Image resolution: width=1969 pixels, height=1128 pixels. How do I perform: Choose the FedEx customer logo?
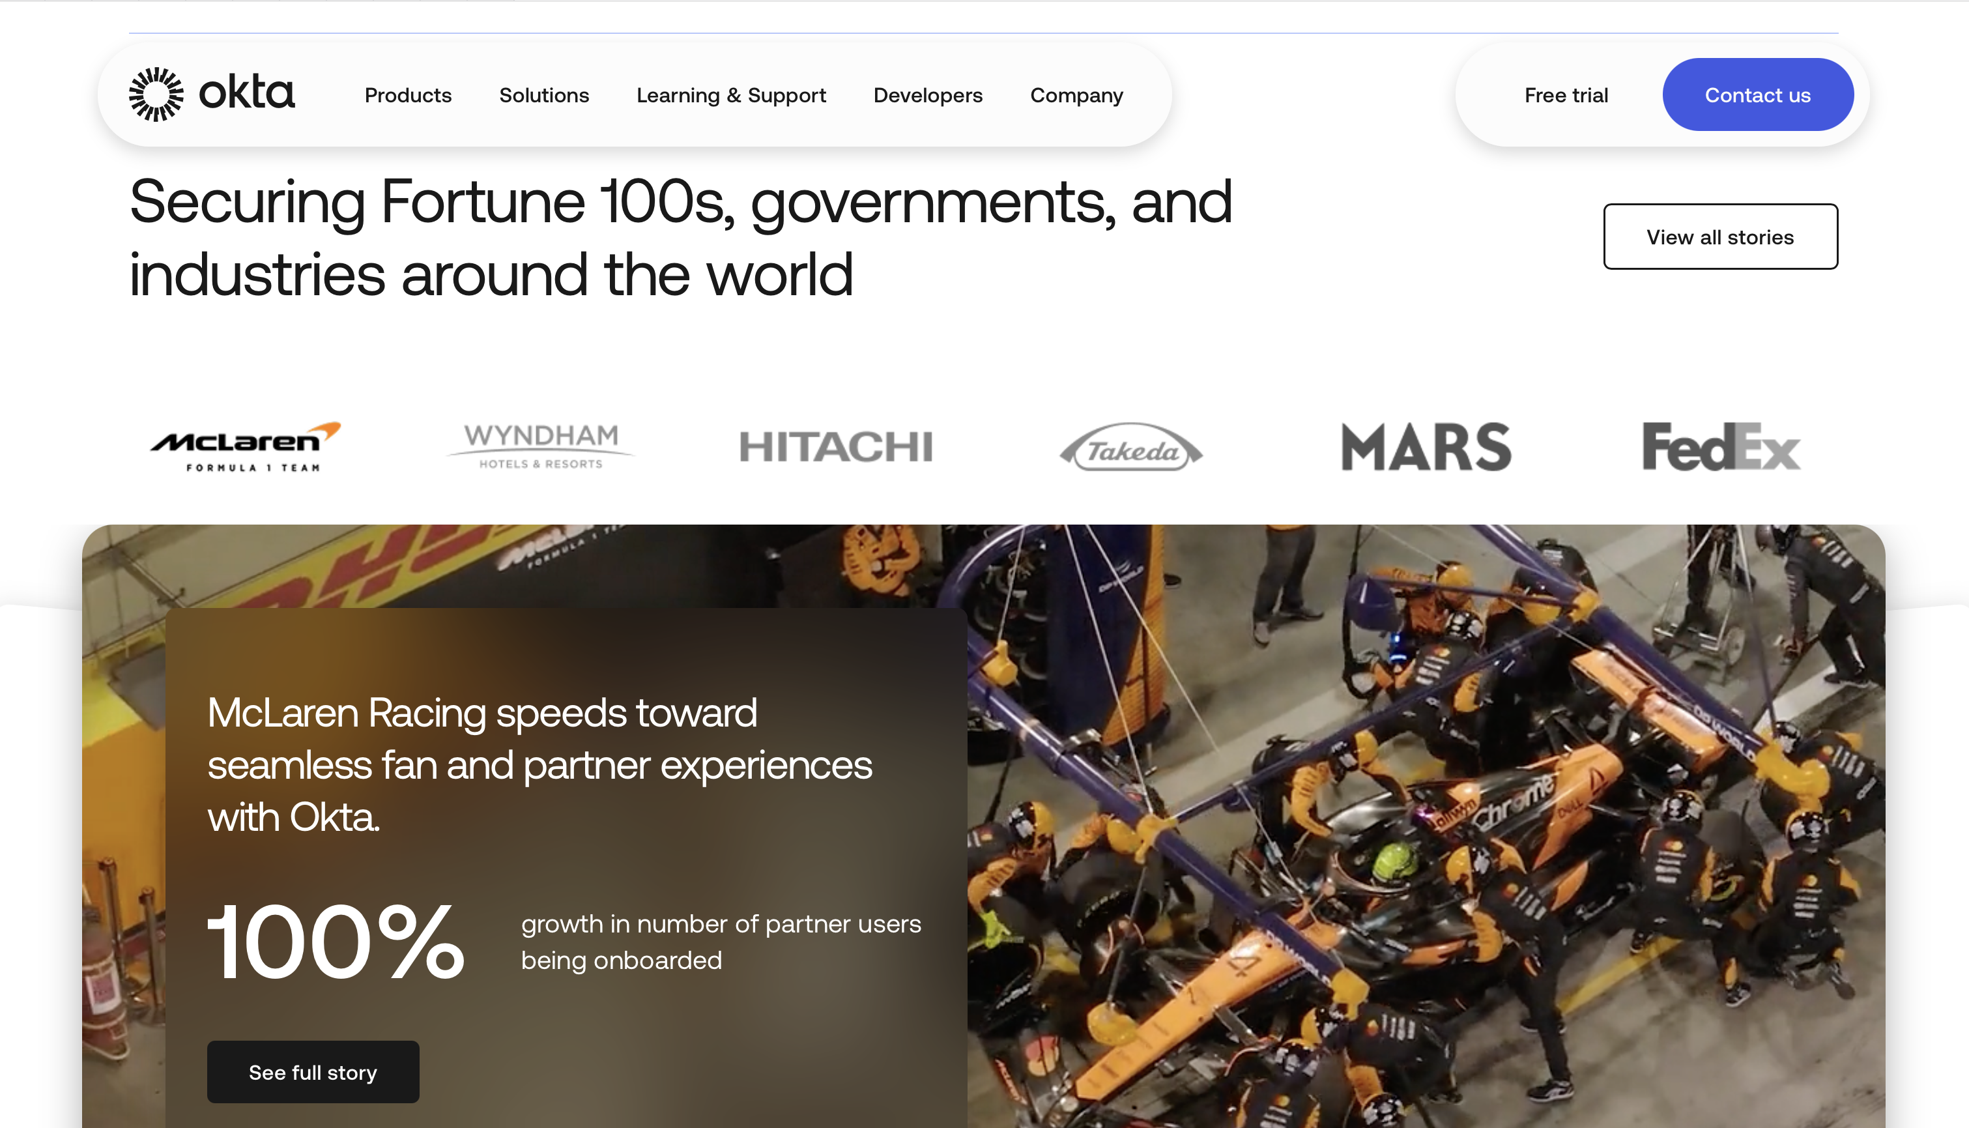(1721, 447)
